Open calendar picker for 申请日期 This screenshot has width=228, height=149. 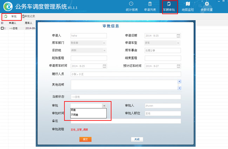coord(178,36)
